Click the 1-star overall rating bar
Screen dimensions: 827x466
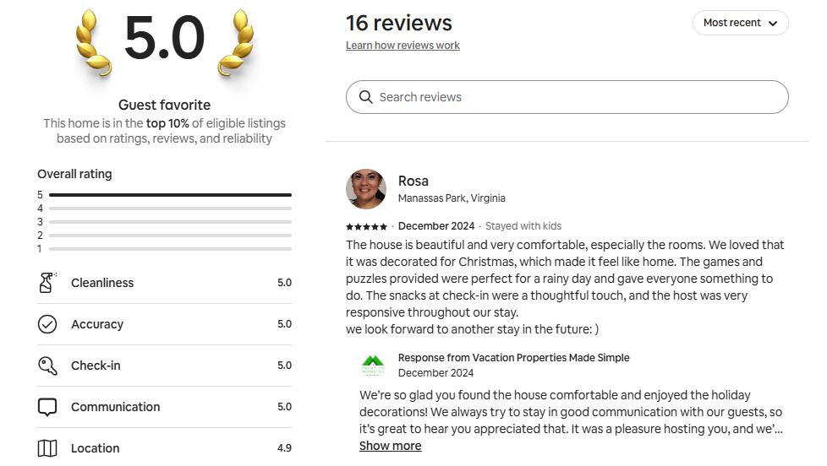pos(170,249)
